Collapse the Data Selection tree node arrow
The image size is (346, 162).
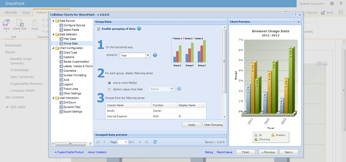(53, 34)
